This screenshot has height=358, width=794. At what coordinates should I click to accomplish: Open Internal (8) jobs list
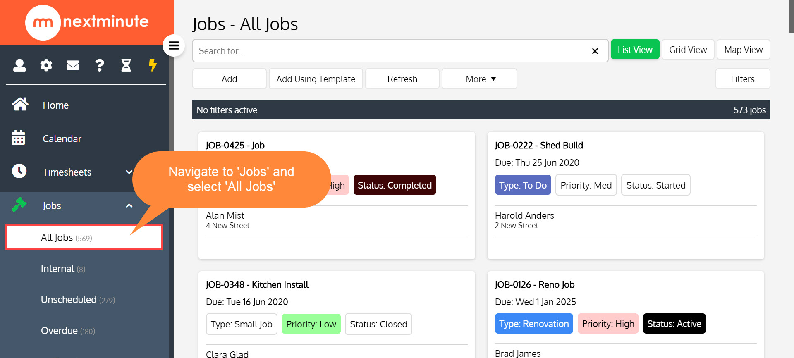point(63,269)
